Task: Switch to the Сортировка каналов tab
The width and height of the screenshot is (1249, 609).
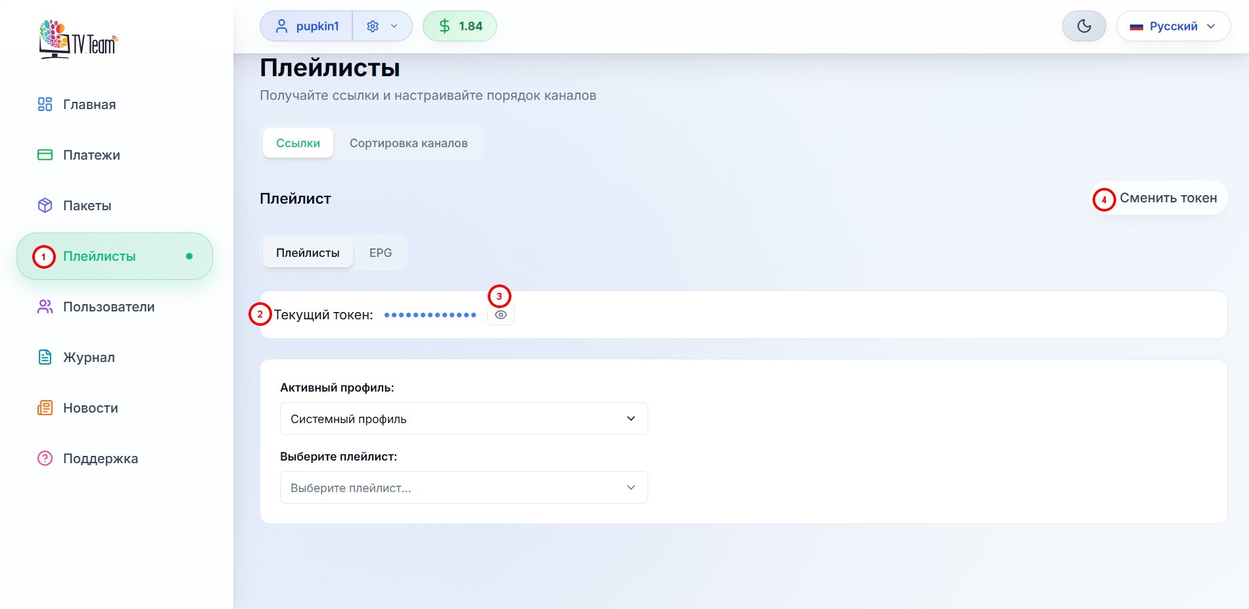Action: click(408, 143)
